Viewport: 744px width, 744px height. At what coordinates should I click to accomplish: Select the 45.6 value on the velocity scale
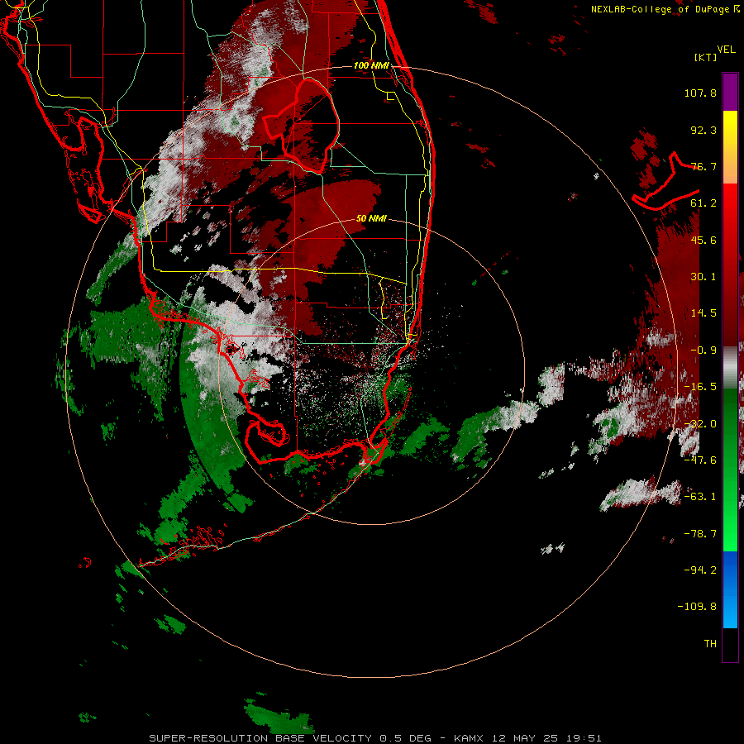(703, 240)
